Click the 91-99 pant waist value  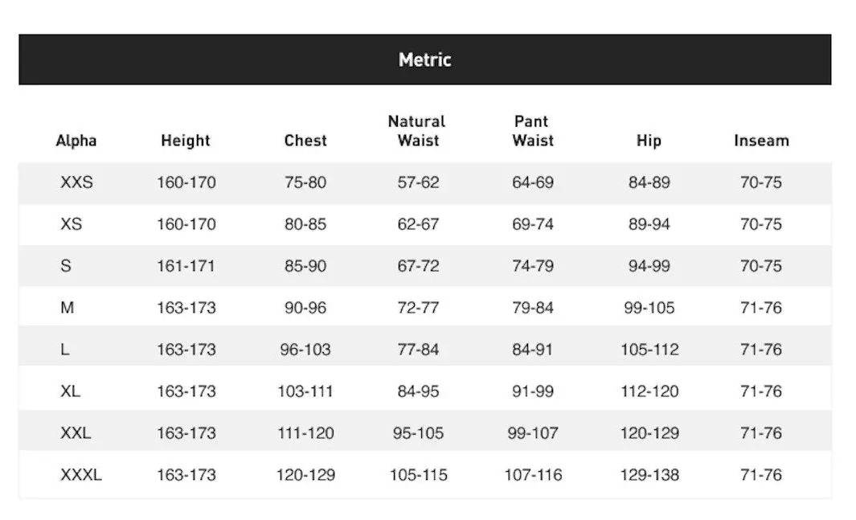(533, 391)
